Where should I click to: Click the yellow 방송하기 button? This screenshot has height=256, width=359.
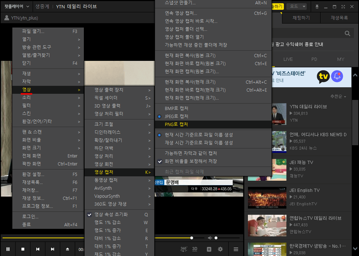[277, 7]
